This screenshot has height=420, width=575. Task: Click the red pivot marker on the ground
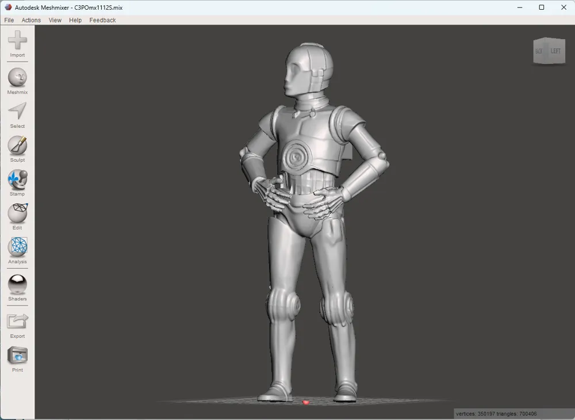[306, 402]
